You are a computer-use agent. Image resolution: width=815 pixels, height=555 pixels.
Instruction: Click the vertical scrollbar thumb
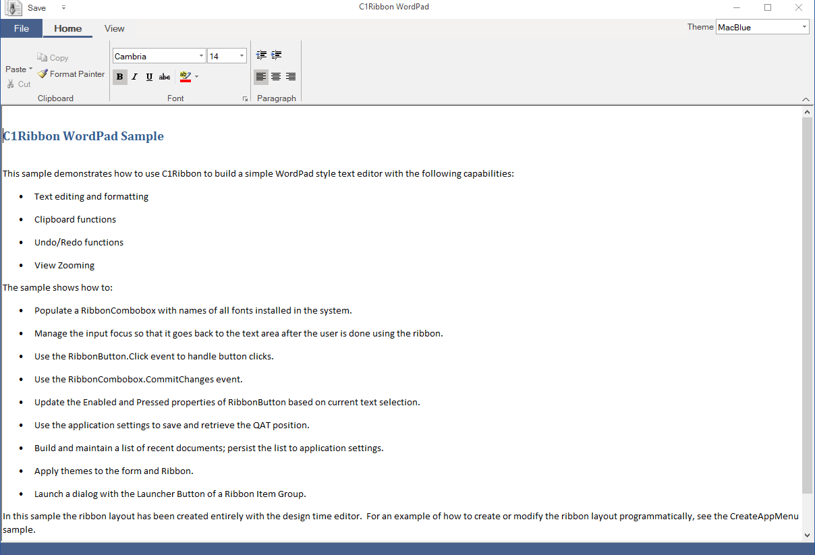807,305
